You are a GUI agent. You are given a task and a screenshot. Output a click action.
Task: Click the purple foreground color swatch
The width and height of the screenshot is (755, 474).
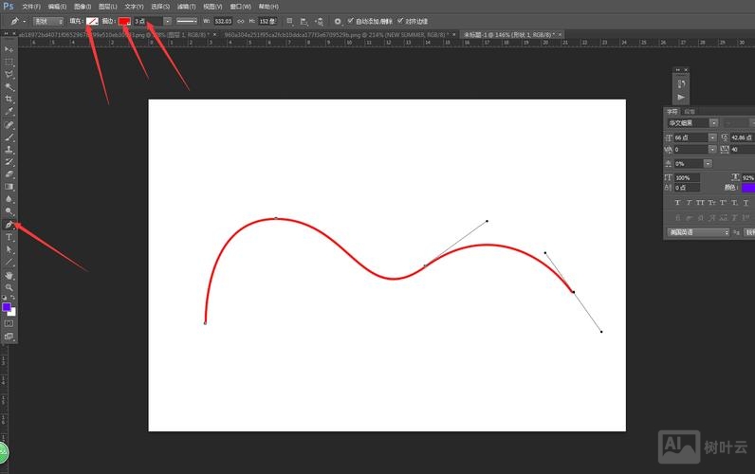pyautogui.click(x=7, y=307)
